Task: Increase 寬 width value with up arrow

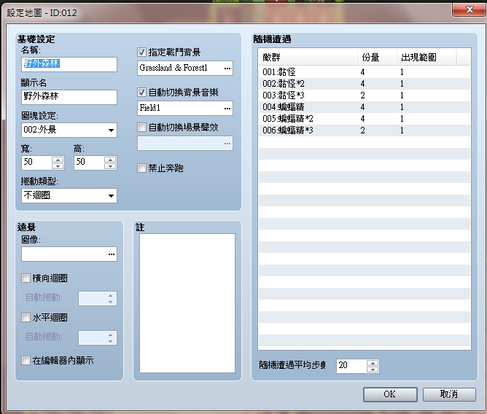Action: [x=58, y=160]
